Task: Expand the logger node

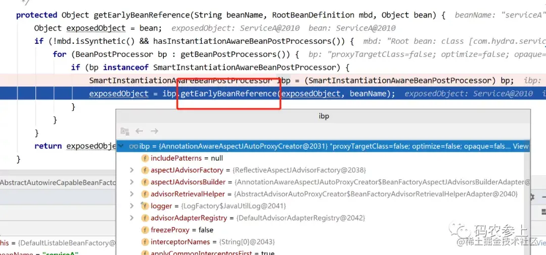Action: tap(131, 206)
